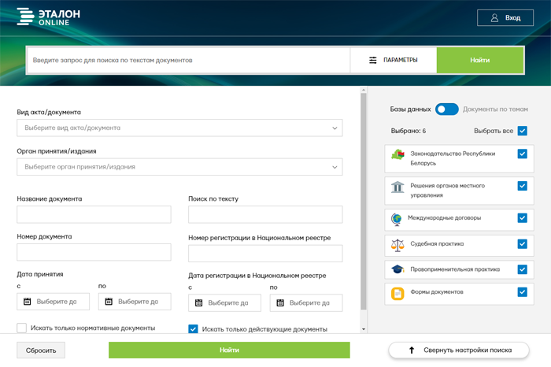Click the graduation cap icon for Правоприменительная практика
551x367 pixels.
398,269
